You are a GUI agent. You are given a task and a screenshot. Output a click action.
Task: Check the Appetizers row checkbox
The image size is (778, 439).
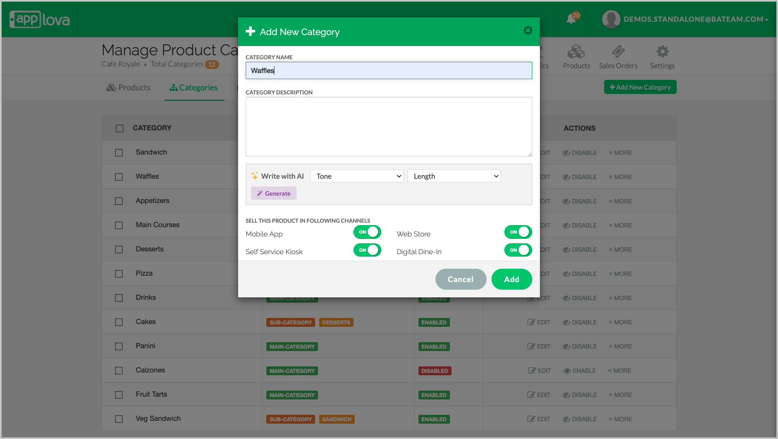point(119,201)
